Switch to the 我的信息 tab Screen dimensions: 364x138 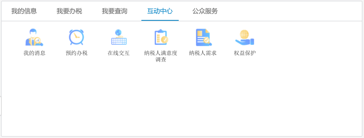click(x=24, y=11)
